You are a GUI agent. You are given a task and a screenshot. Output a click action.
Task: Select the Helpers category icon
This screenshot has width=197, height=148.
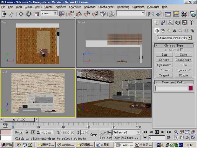pos(180,31)
